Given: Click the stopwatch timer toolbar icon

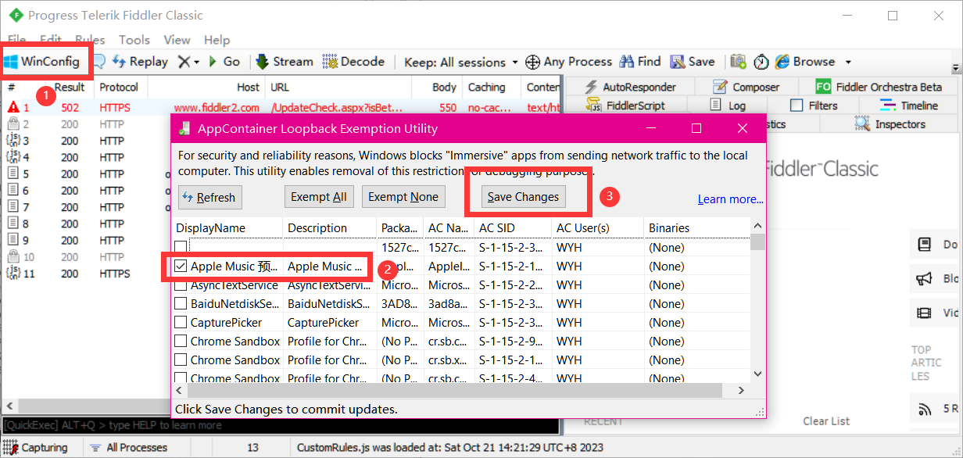Looking at the screenshot, I should tap(761, 62).
